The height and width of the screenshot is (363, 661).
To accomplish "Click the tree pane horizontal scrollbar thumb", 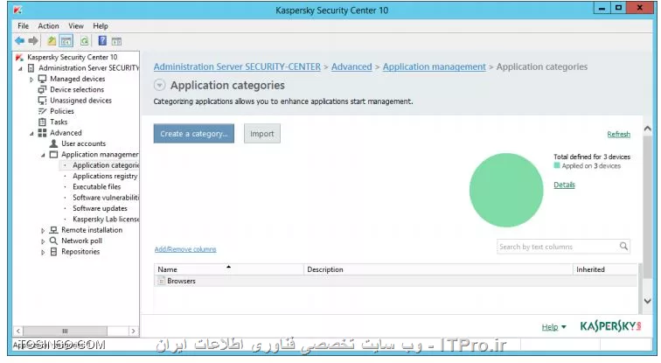I will tap(65, 331).
